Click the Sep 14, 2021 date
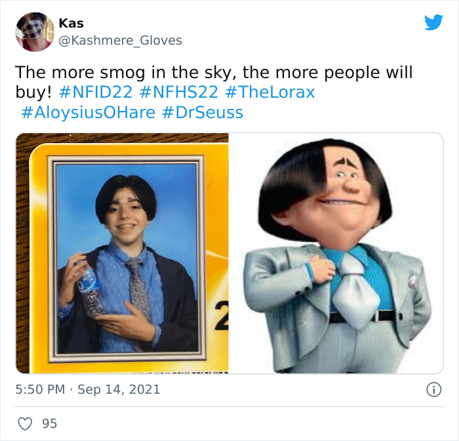Image resolution: width=459 pixels, height=441 pixels. tap(119, 390)
